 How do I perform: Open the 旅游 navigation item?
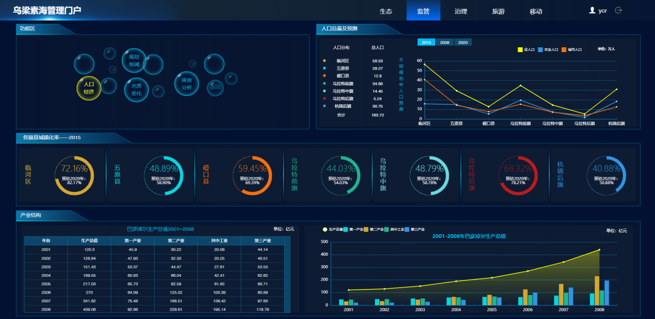click(x=498, y=11)
